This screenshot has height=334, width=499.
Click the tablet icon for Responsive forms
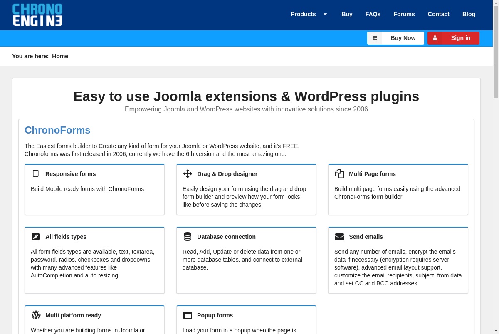point(36,173)
